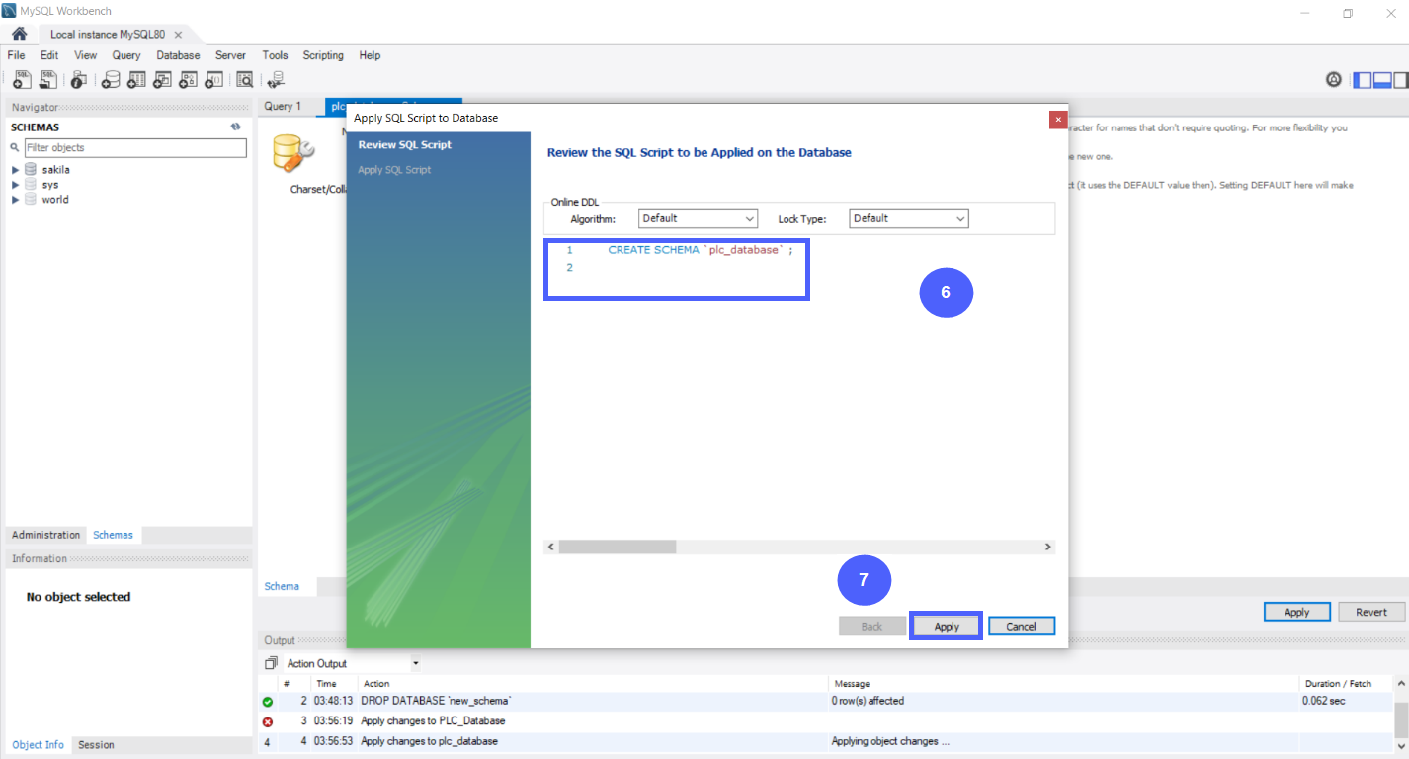Click the red error icon for row 3
The width and height of the screenshot is (1409, 759).
coord(267,721)
